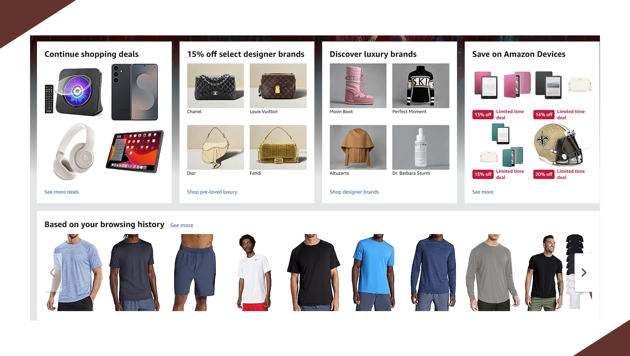Click the next arrow in browsing history carousel
This screenshot has width=630, height=356.
[583, 272]
